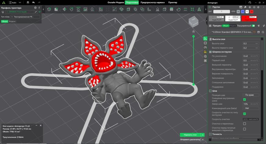Screen dimensions: 266x144
Task: Open arrow next to Нарезать стол
Action: [x=202, y=135]
